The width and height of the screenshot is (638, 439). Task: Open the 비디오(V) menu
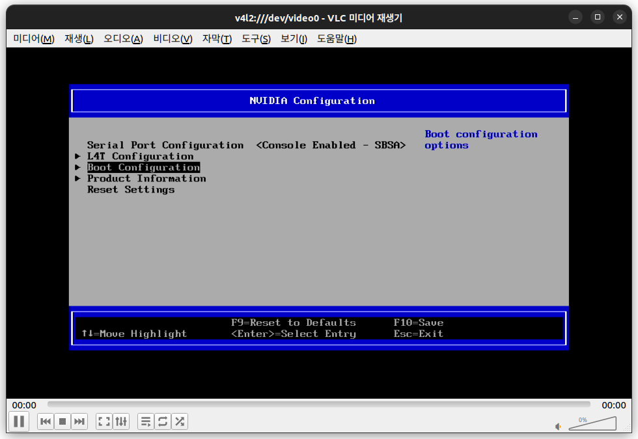173,38
